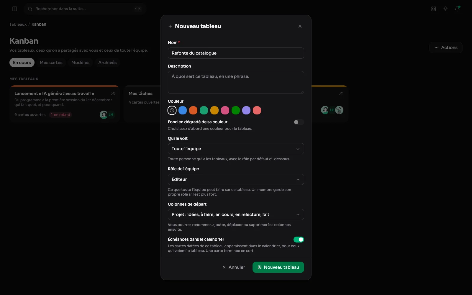Toggle the sidebar panel icon
The image size is (472, 295).
(x=15, y=9)
